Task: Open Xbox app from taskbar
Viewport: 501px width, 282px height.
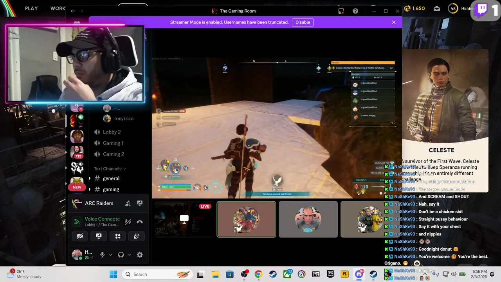Action: pyautogui.click(x=287, y=274)
